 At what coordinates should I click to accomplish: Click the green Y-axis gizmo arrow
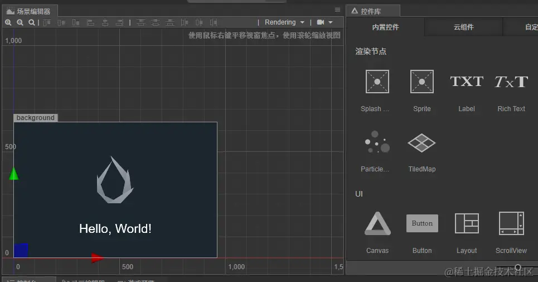coord(14,174)
